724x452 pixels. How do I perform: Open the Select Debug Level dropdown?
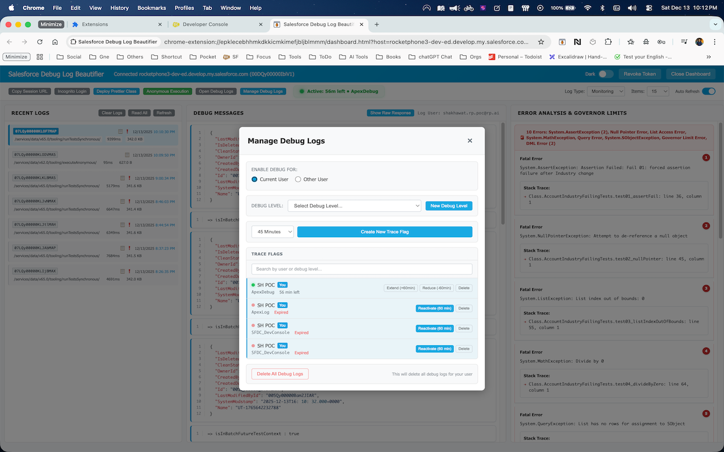pyautogui.click(x=354, y=206)
